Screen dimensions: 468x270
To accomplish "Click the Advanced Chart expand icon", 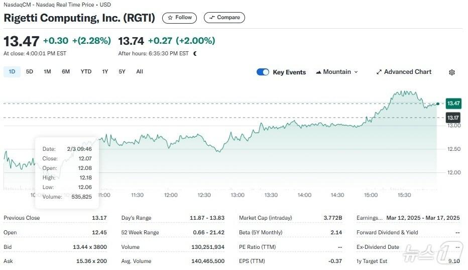I will click(x=379, y=72).
